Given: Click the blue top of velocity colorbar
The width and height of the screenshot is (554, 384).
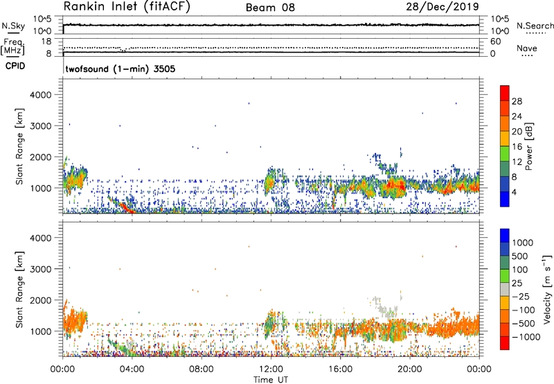Looking at the screenshot, I should [x=505, y=236].
